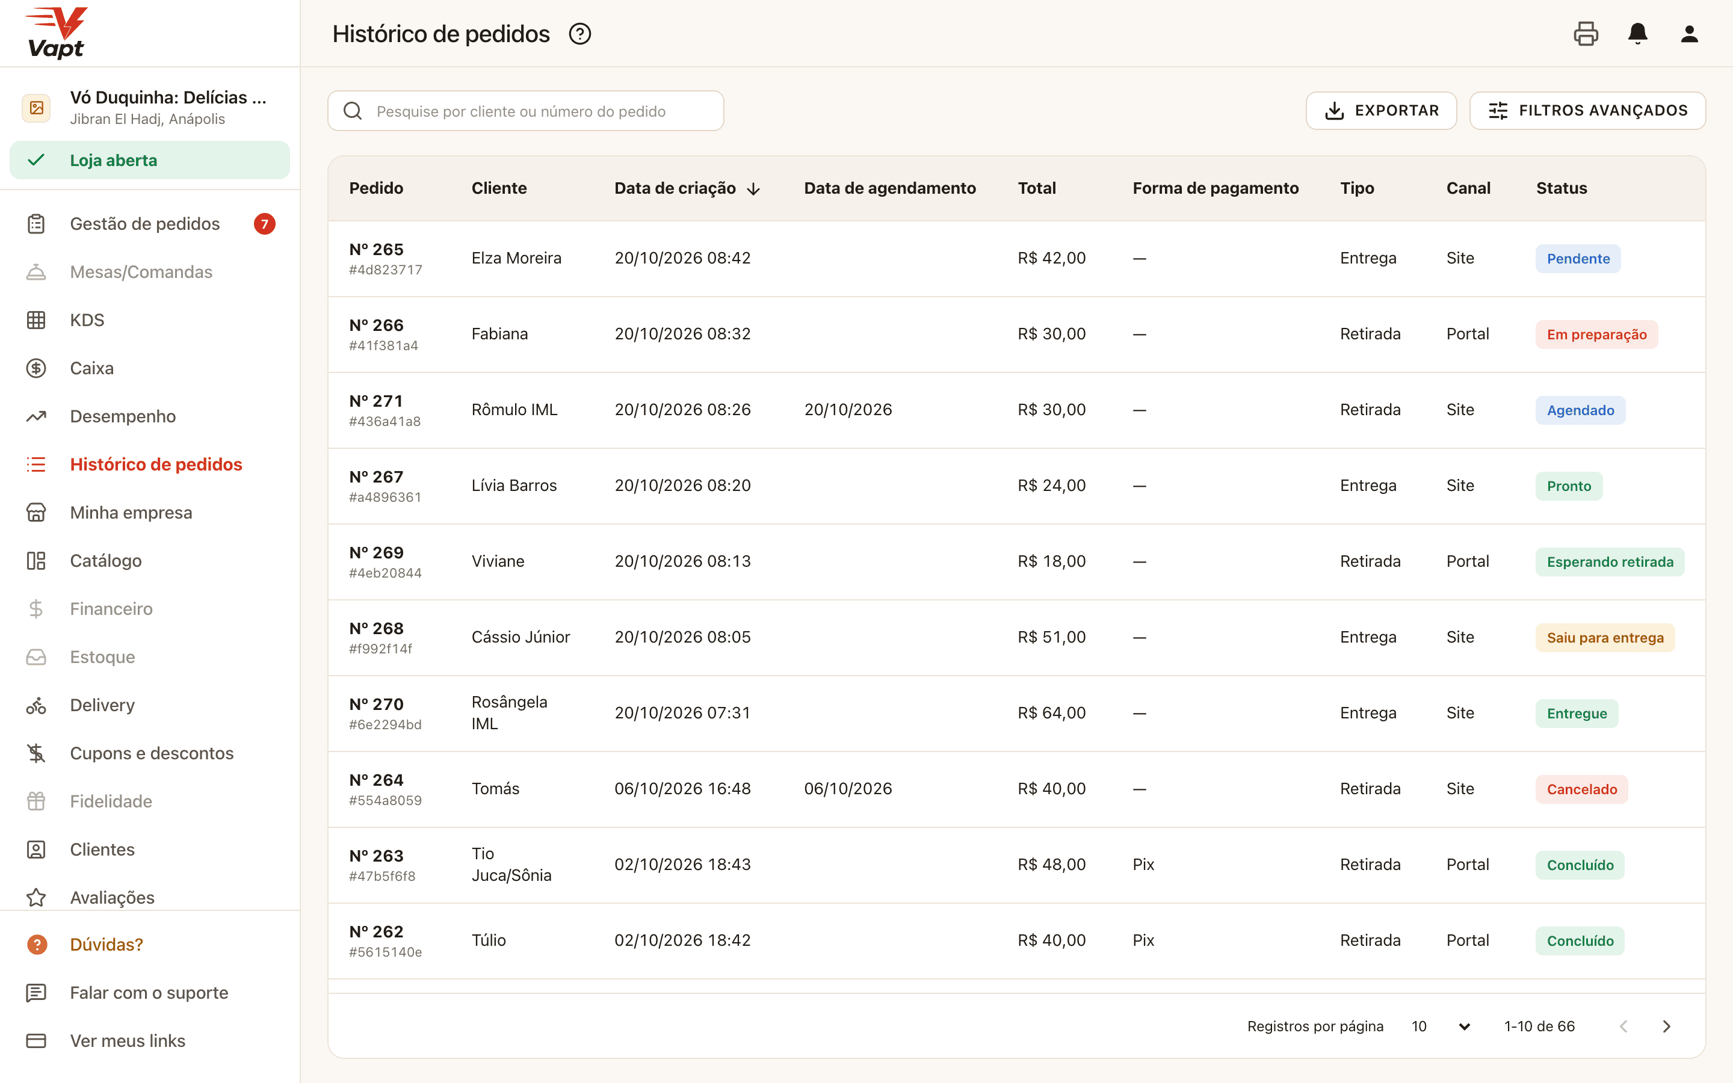Click Falar com o suporte
This screenshot has width=1733, height=1083.
[149, 993]
